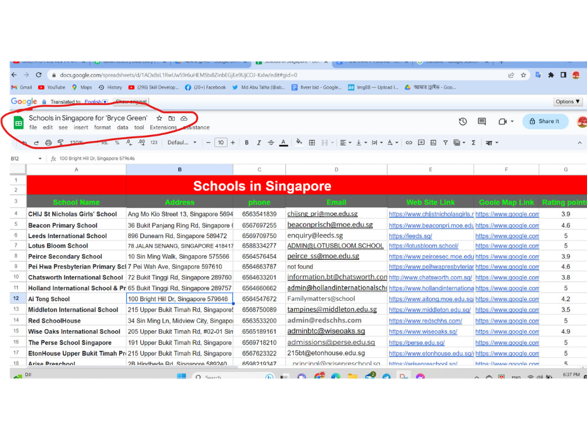Click the insert link icon
587x440 pixels.
[x=409, y=143]
